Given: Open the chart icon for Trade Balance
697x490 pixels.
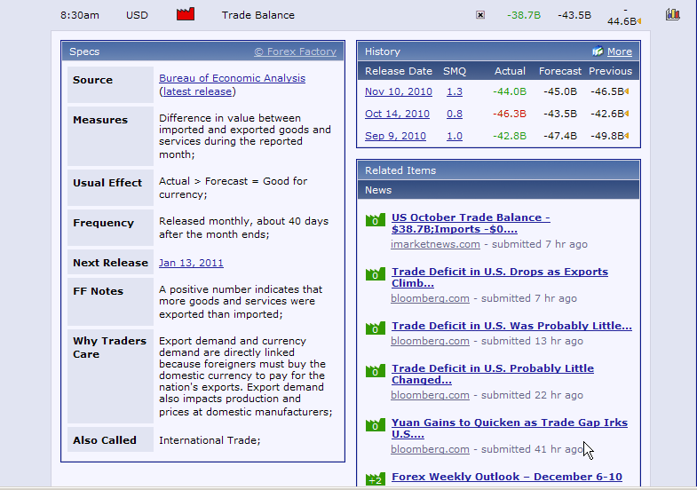Looking at the screenshot, I should pyautogui.click(x=672, y=14).
